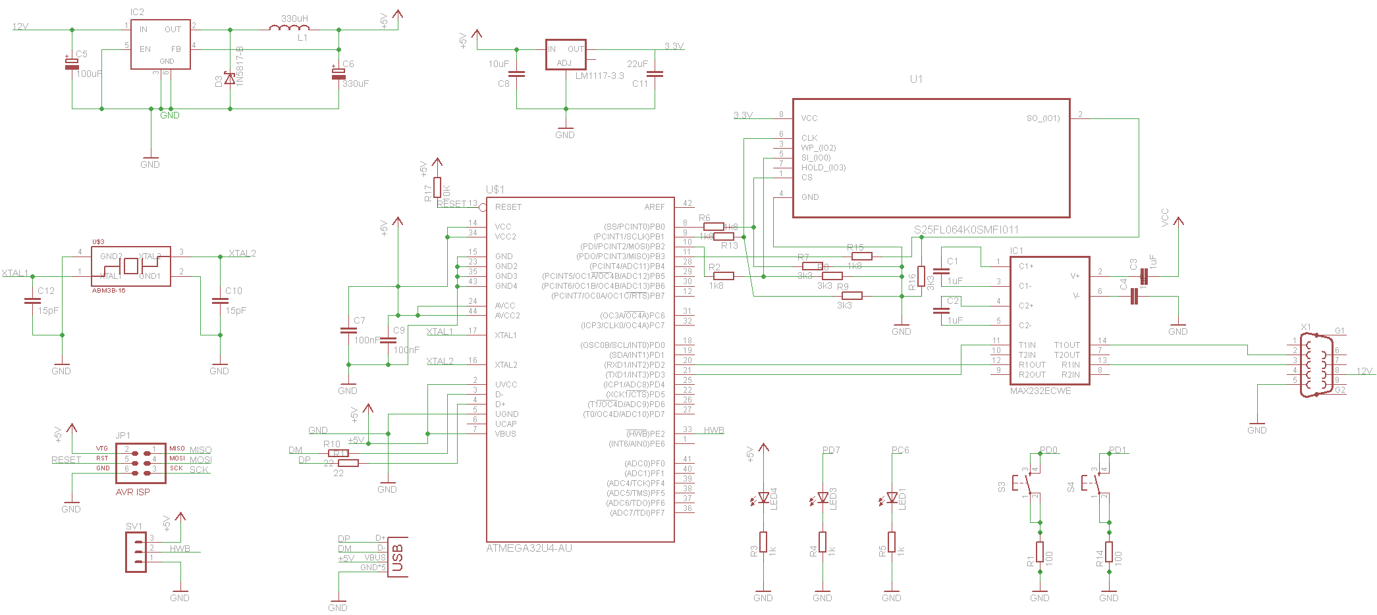Image resolution: width=1377 pixels, height=615 pixels.
Task: Click the C7 100nF capacitor symbol
Action: (x=348, y=330)
